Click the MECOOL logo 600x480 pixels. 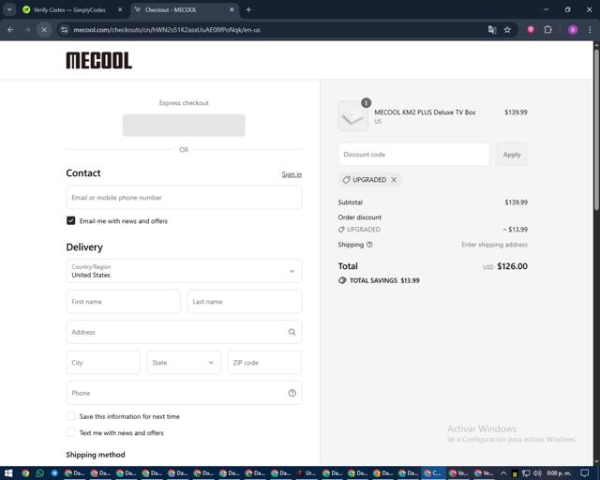point(99,61)
